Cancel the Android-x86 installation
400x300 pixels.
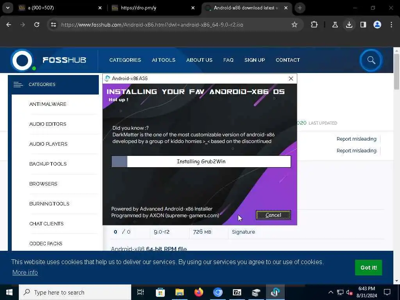point(273,215)
